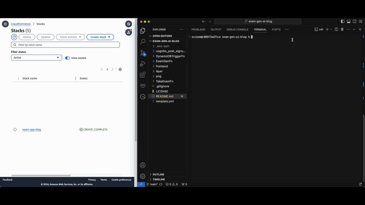Image resolution: width=365 pixels, height=205 pixels.
Task: Switch to the DEBUG CONSOLE tab
Action: [238, 29]
